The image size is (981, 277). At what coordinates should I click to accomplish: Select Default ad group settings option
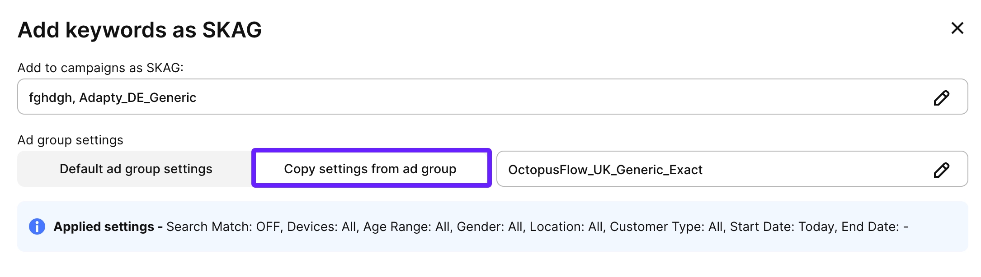(x=136, y=169)
